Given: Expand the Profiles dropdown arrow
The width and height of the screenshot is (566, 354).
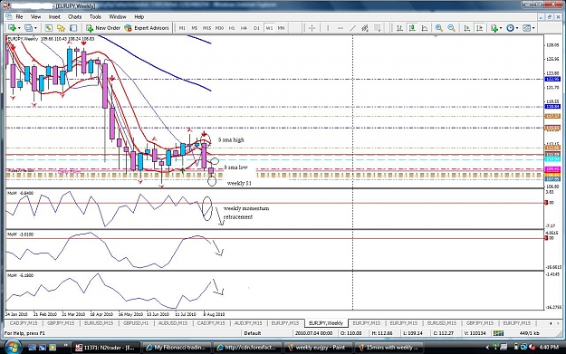Looking at the screenshot, I should point(35,28).
